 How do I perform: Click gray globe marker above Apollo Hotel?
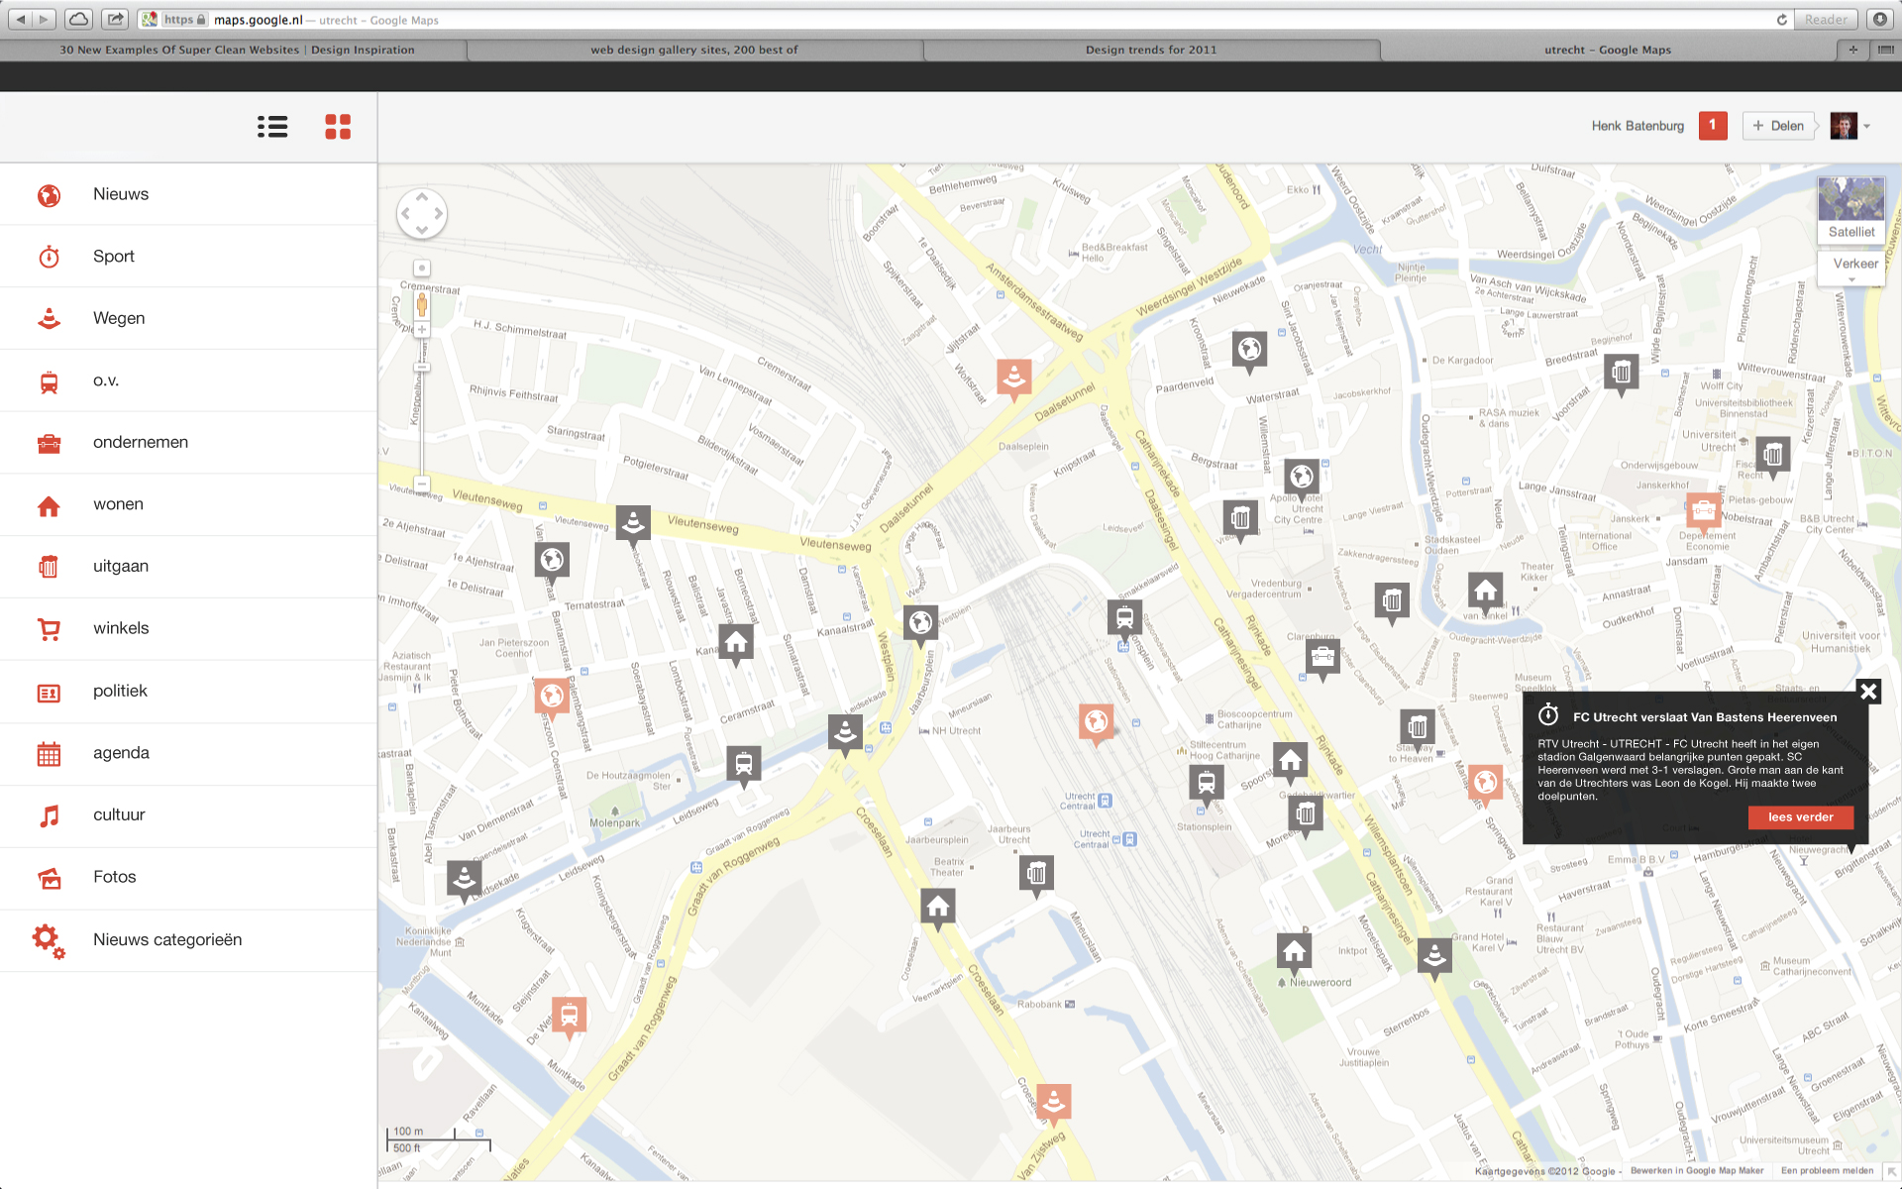point(1302,480)
